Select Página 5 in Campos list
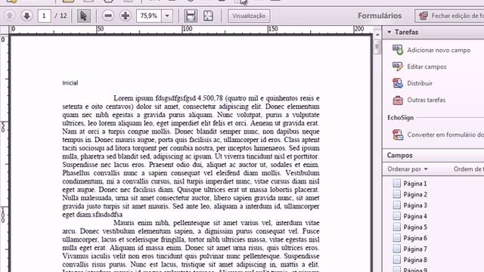 pyautogui.click(x=415, y=227)
